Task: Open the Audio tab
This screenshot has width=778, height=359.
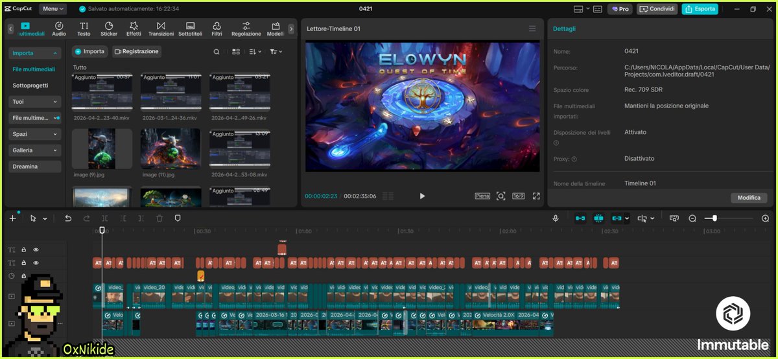Action: click(x=59, y=29)
